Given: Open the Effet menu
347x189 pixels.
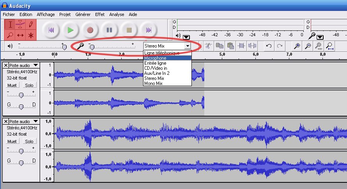Looking at the screenshot, I should 100,14.
